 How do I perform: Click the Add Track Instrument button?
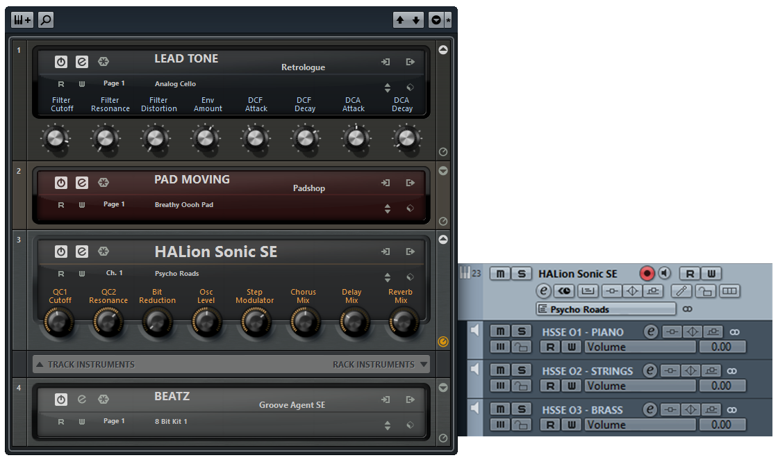pyautogui.click(x=22, y=20)
